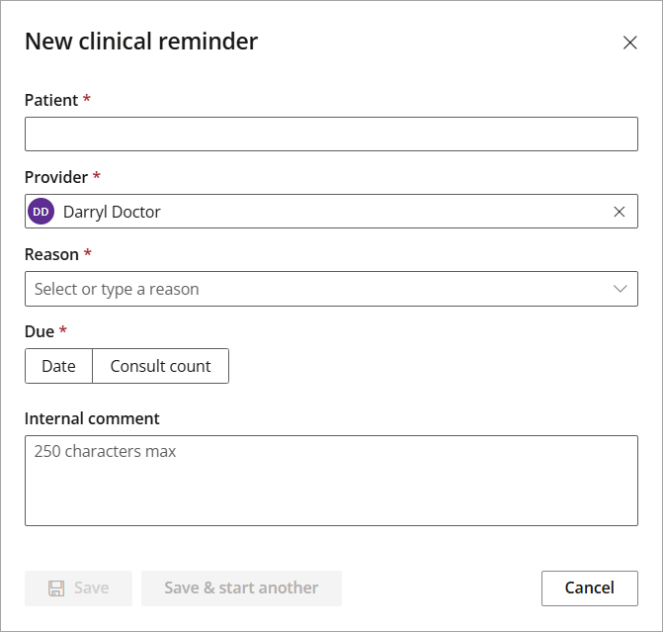663x632 pixels.
Task: Cancel the new clinical reminder
Action: [x=590, y=587]
